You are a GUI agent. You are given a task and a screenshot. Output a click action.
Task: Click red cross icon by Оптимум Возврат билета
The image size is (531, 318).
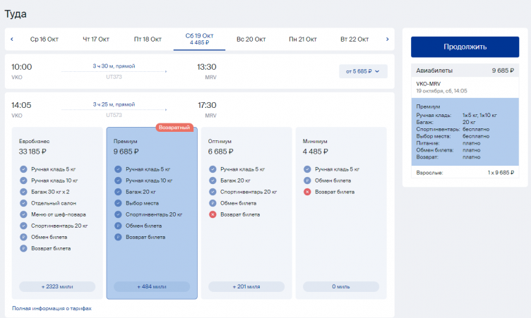click(x=213, y=214)
